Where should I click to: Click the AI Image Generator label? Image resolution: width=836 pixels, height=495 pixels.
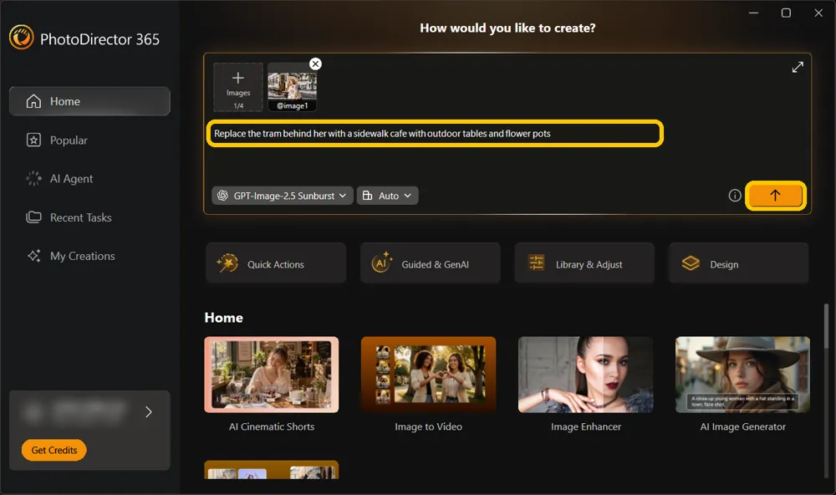pyautogui.click(x=742, y=426)
